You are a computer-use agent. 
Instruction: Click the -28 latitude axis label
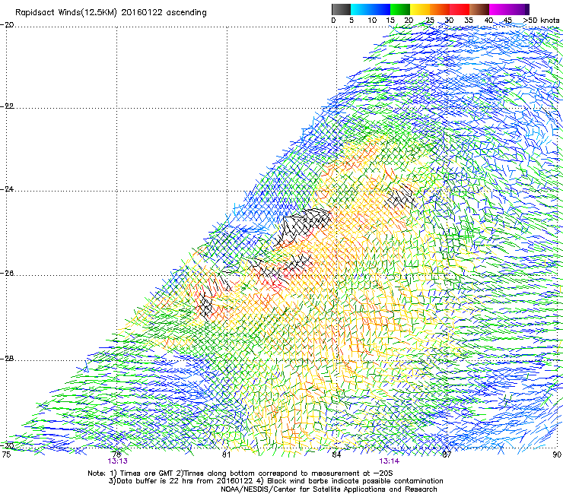click(7, 359)
